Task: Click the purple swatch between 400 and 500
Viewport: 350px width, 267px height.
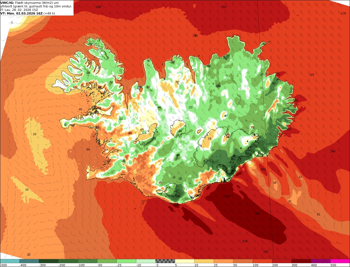Action: tap(321, 261)
